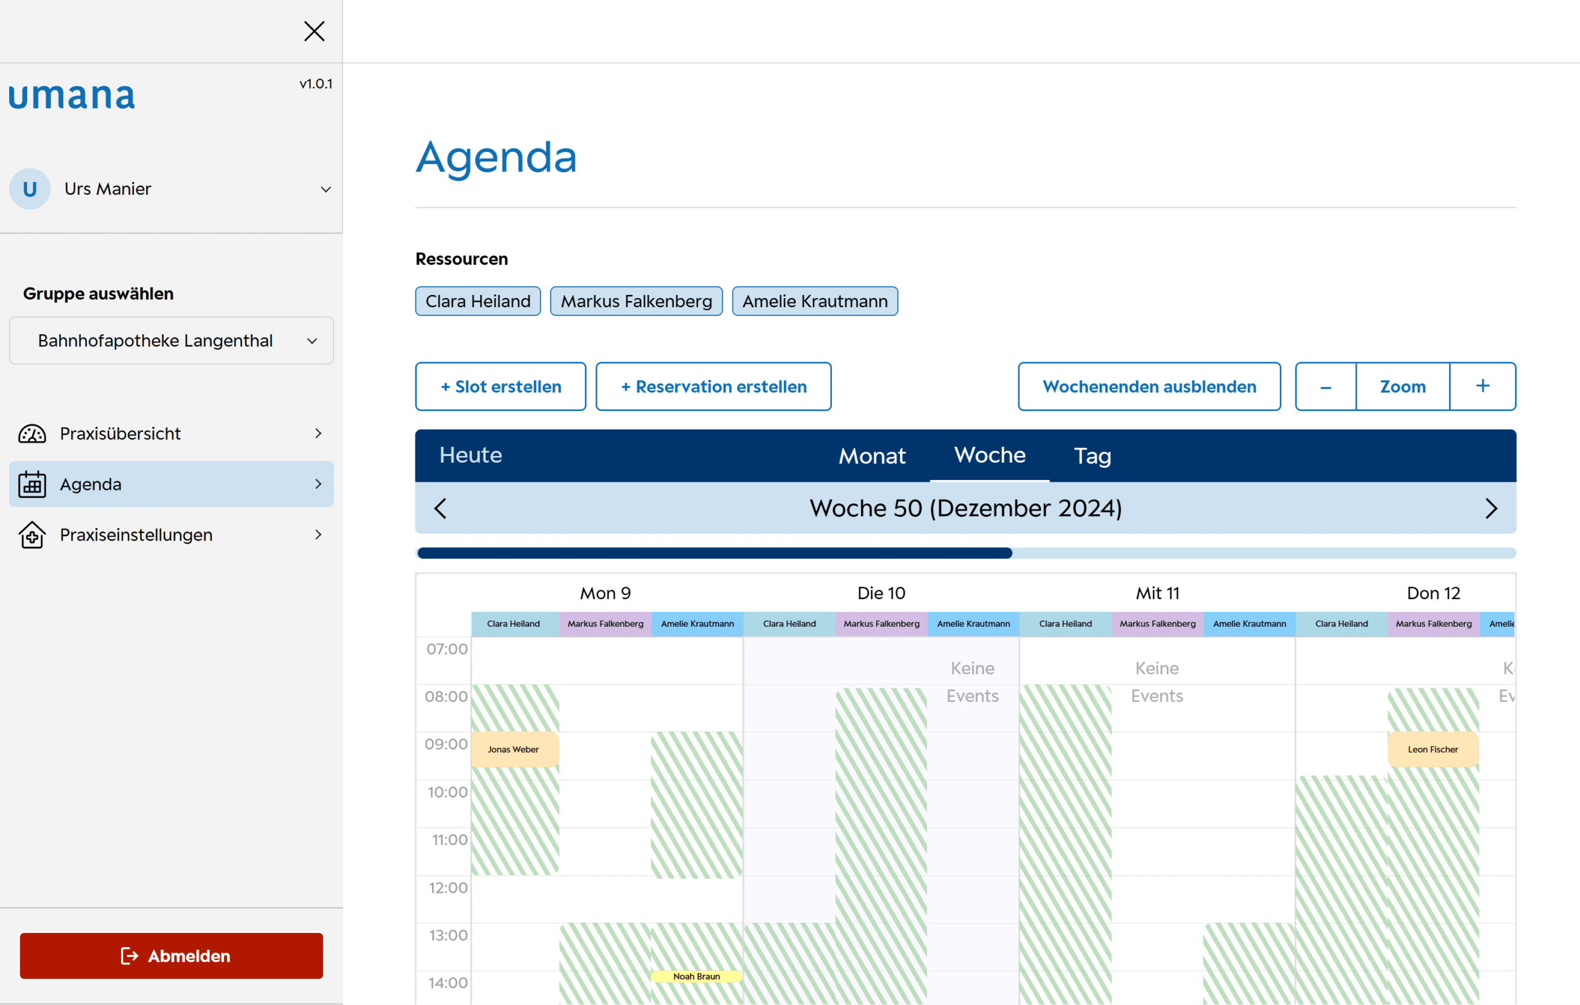Decrease zoom with the minus button
Image resolution: width=1580 pixels, height=1005 pixels.
(x=1326, y=386)
